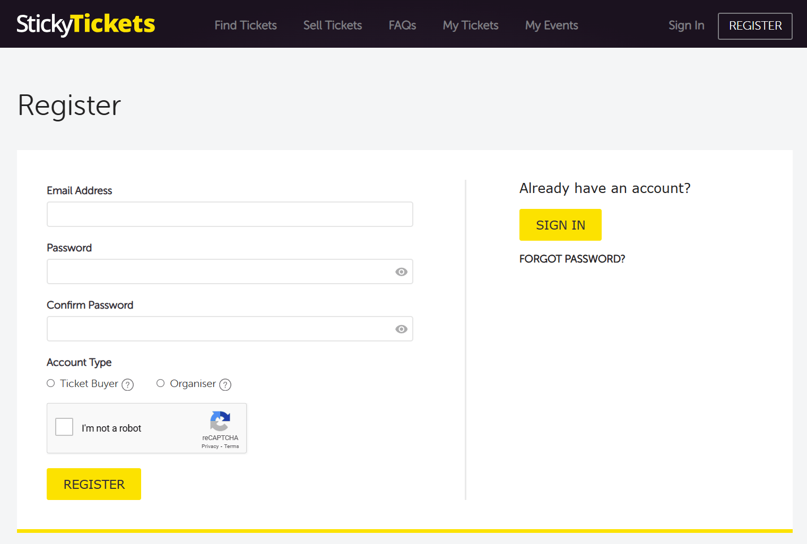Viewport: 807px width, 544px height.
Task: Open the FORGOT PASSWORD? link
Action: 572,259
